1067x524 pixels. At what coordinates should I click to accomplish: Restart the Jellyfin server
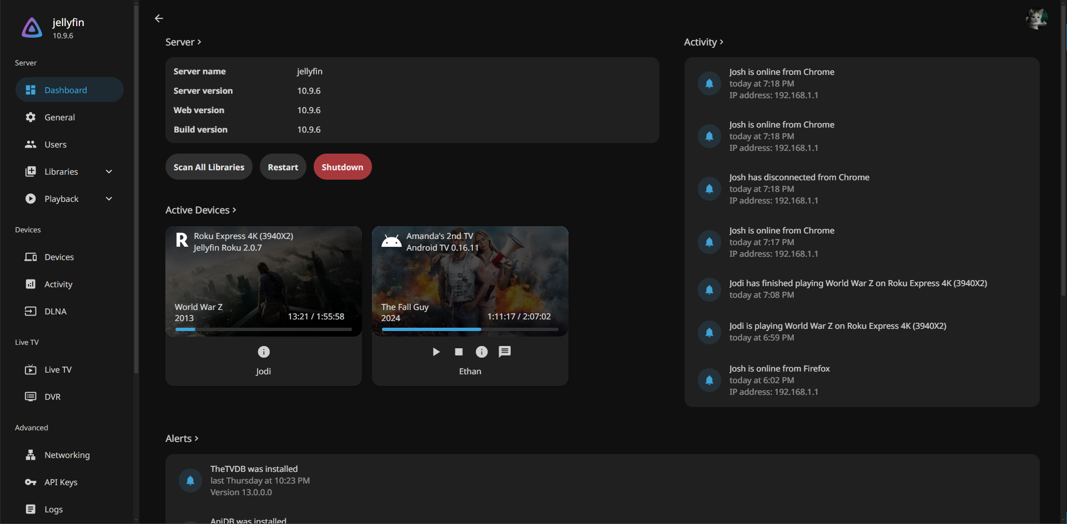(x=283, y=167)
